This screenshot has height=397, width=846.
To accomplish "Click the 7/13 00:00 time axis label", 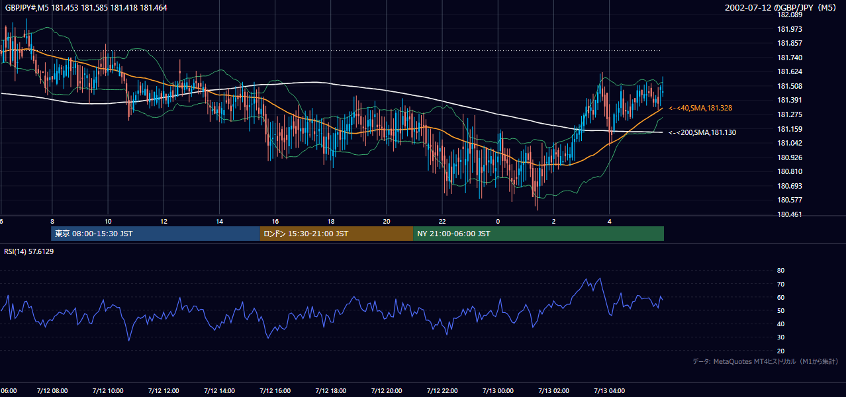I will 498,391.
